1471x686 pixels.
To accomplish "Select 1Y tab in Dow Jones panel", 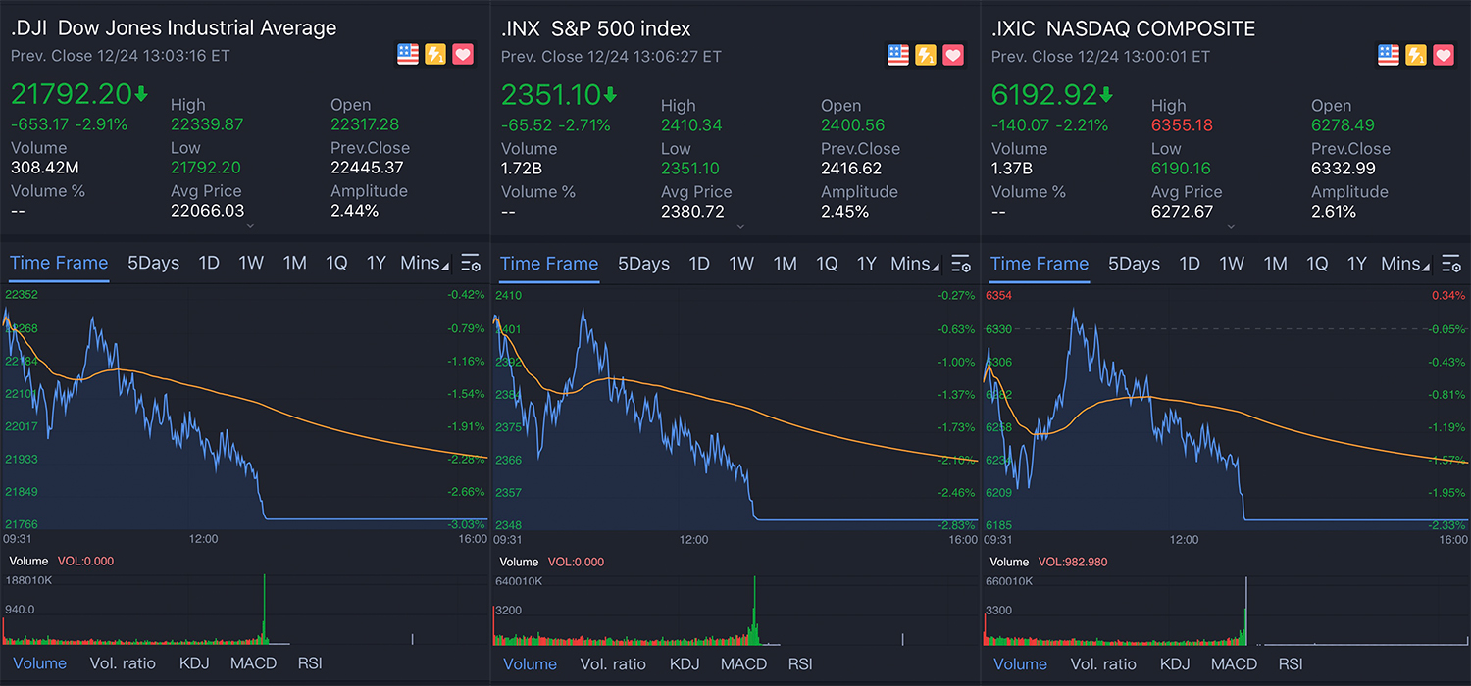I will (x=376, y=263).
